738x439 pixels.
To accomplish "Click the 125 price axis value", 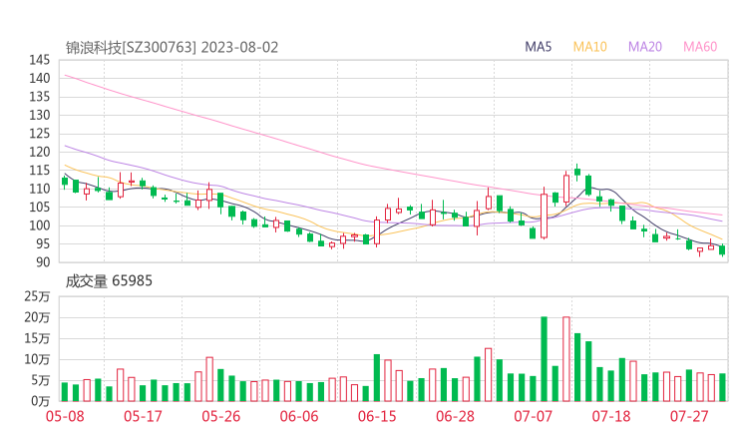I will tap(40, 134).
